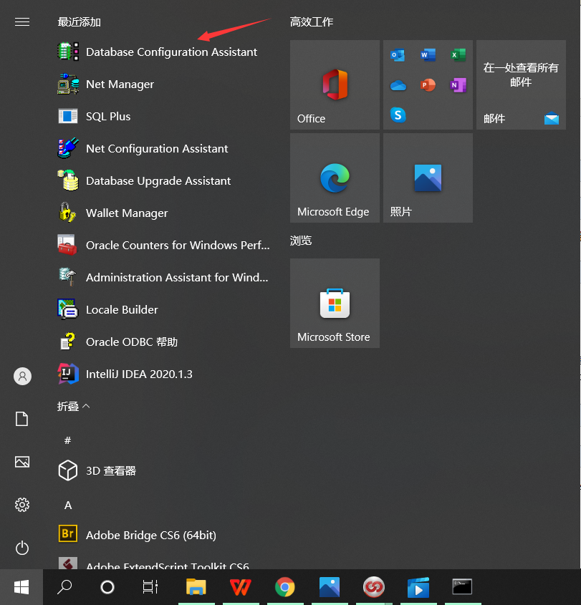Click the Office tile
Viewport: 581px width, 605px height.
pyautogui.click(x=335, y=85)
